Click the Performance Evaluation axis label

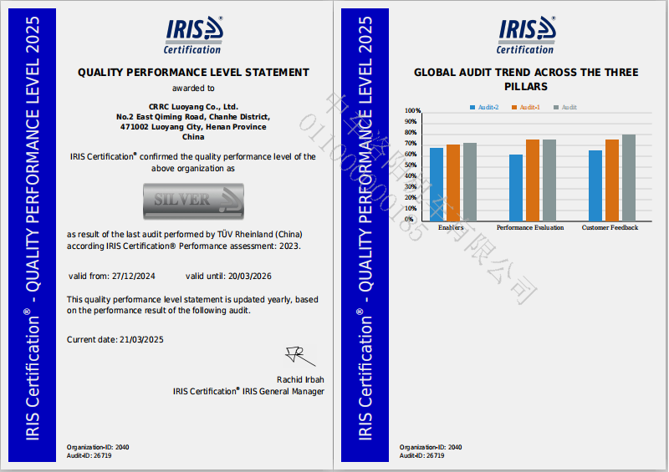[x=530, y=227]
